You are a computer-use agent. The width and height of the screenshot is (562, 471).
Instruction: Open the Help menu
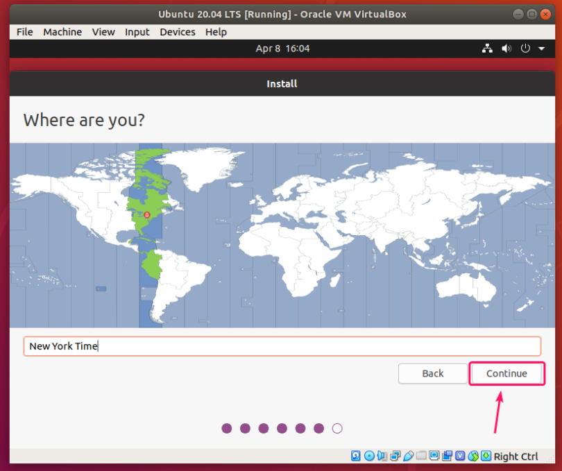pyautogui.click(x=216, y=32)
